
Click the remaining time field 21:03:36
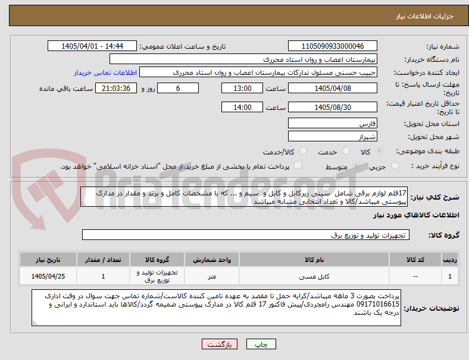pos(116,88)
